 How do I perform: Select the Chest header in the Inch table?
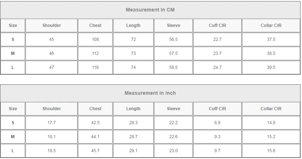95,109
